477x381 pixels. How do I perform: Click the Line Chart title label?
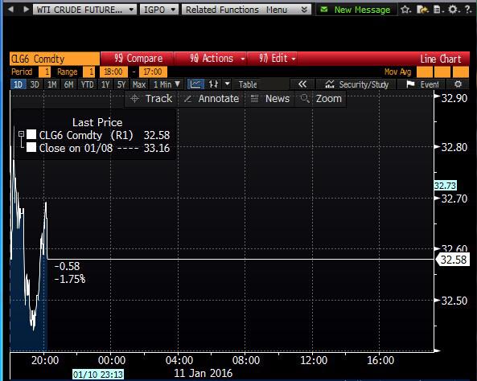(441, 59)
